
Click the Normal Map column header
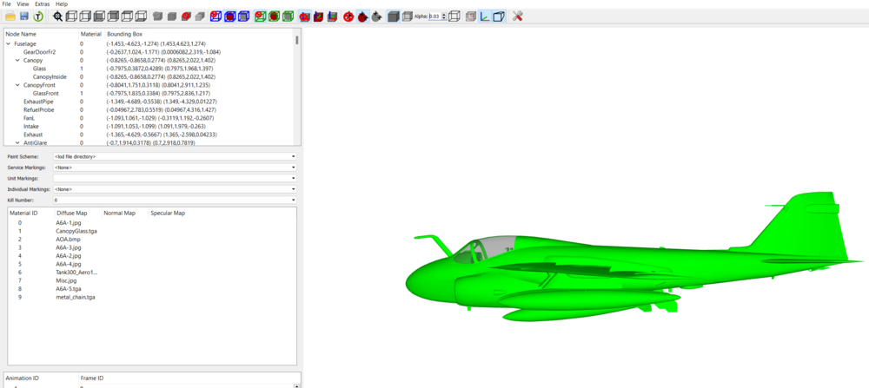tap(119, 213)
